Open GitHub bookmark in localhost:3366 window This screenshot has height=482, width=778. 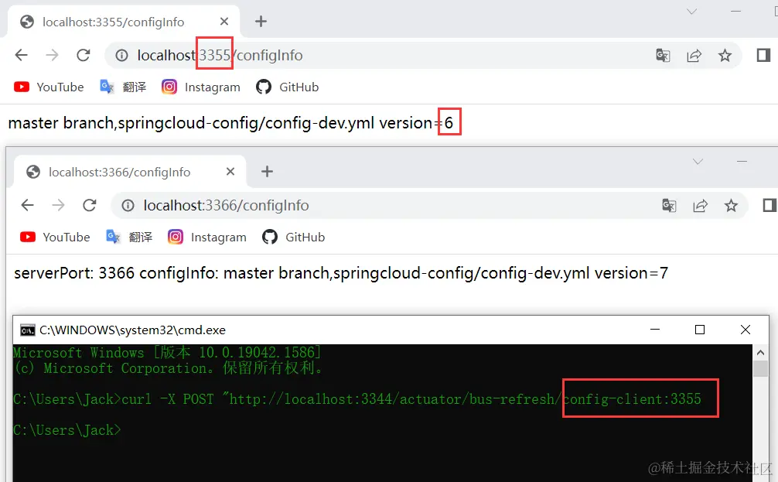[293, 238]
